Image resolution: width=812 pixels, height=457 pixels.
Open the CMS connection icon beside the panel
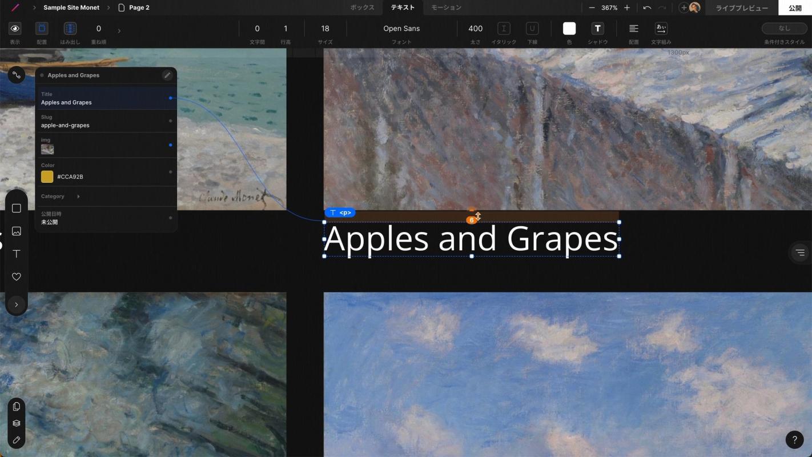[x=17, y=75]
